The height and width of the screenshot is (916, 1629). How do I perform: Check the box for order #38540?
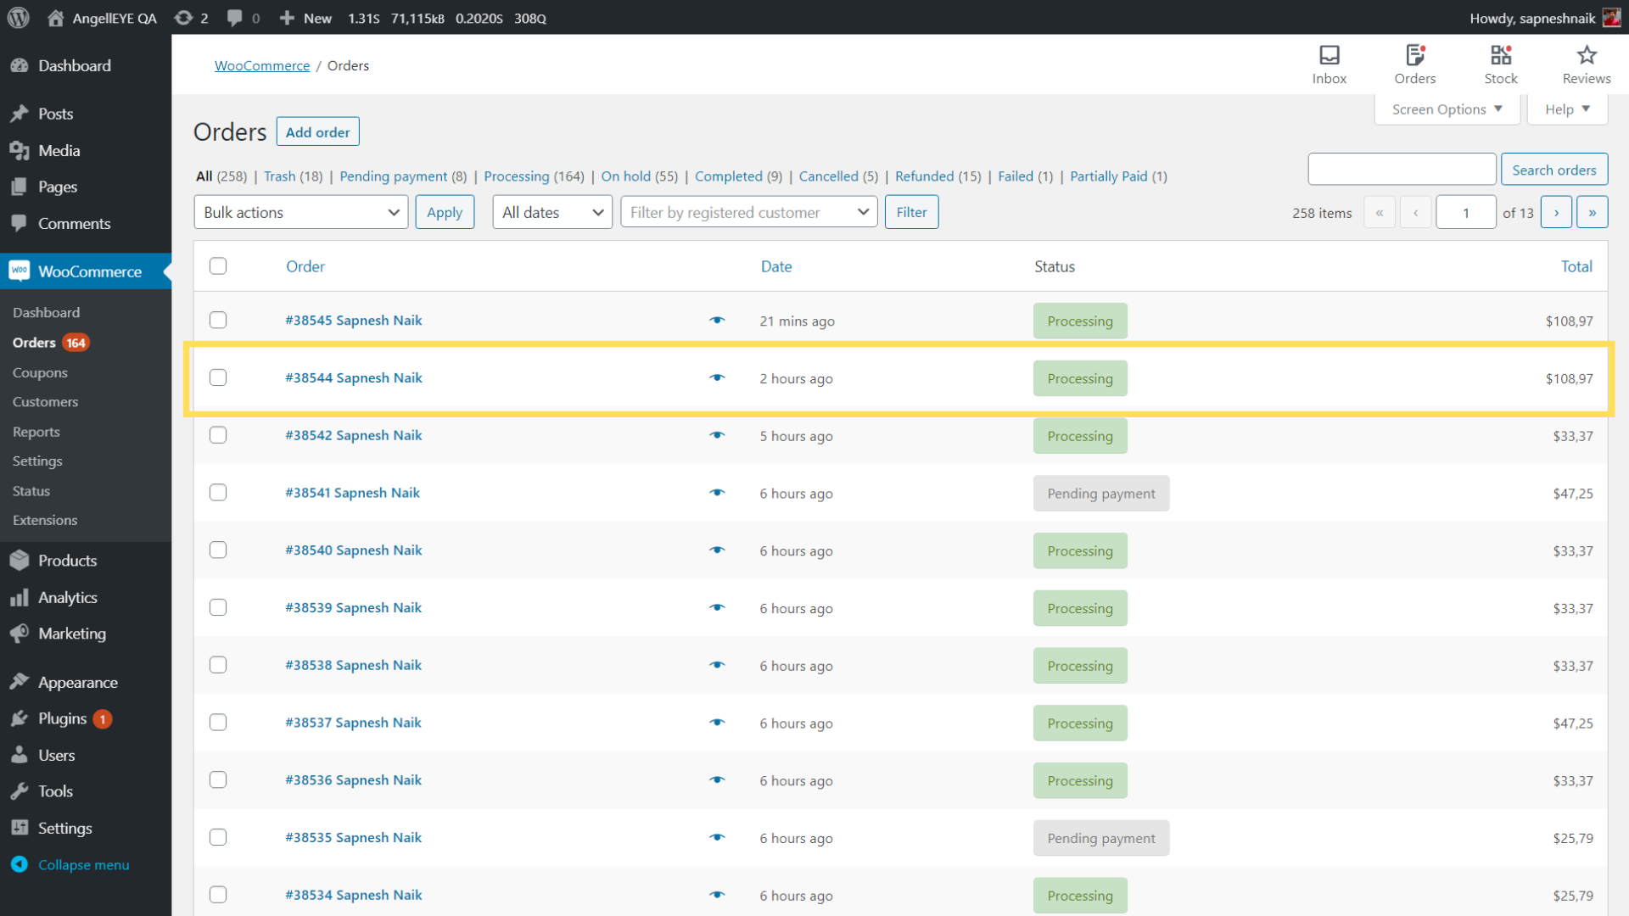click(x=218, y=550)
